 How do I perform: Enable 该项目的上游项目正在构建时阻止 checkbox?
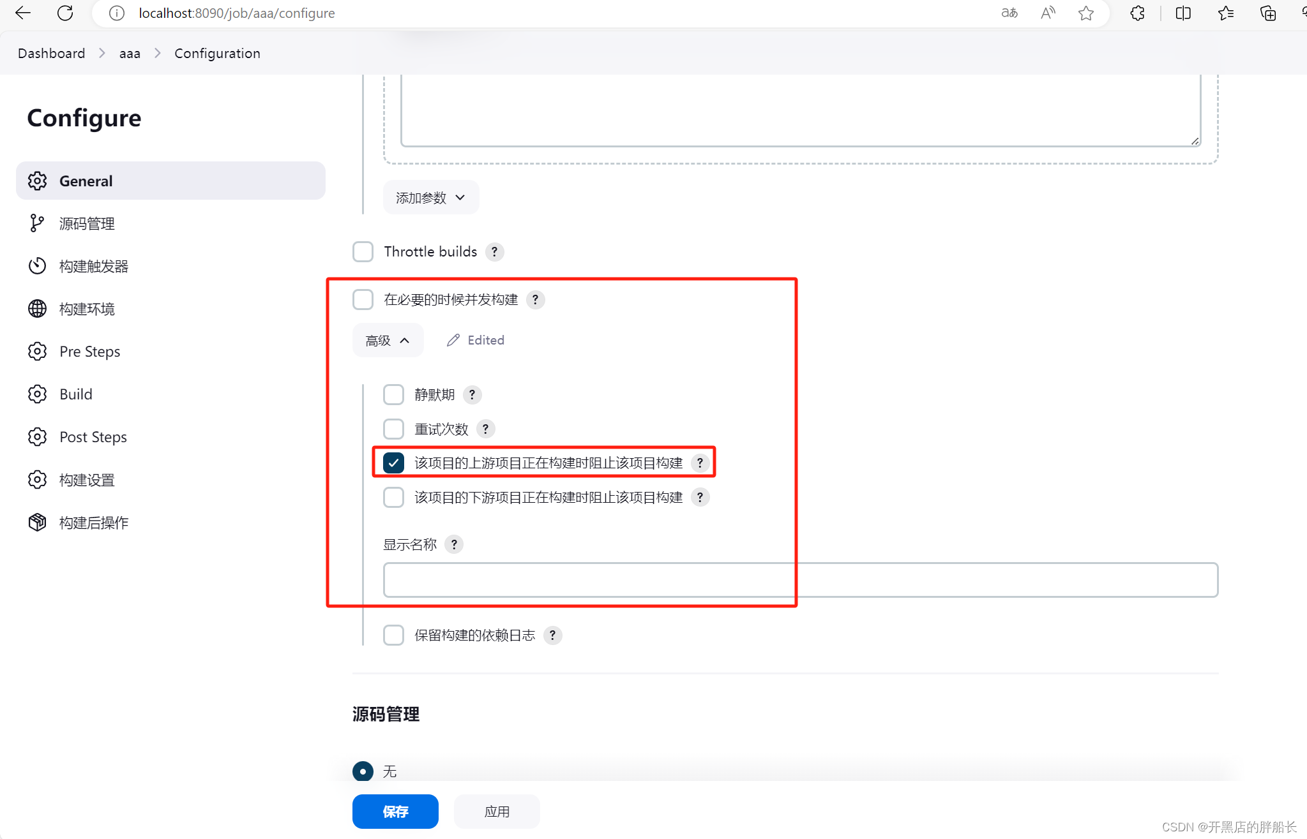(x=393, y=463)
